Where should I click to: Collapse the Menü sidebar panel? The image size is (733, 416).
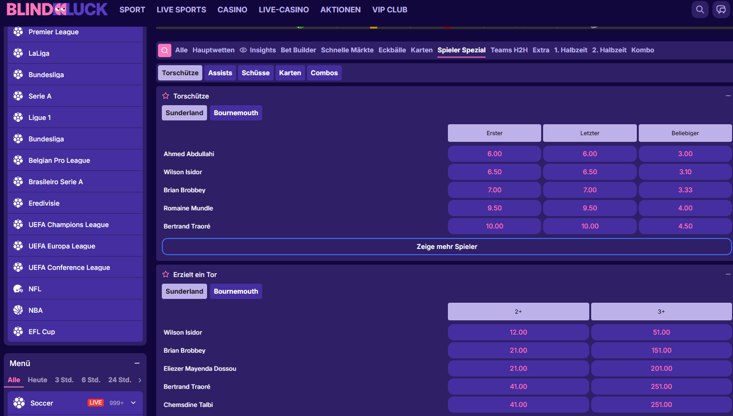pos(137,363)
